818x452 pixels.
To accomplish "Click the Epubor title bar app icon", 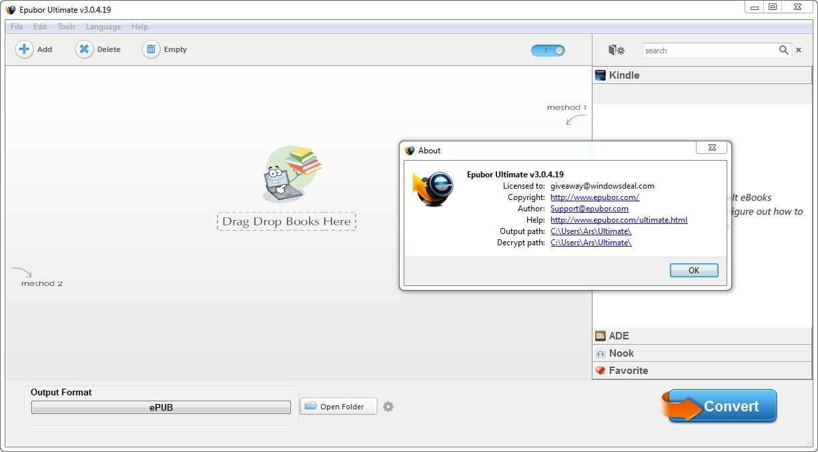I will (11, 9).
